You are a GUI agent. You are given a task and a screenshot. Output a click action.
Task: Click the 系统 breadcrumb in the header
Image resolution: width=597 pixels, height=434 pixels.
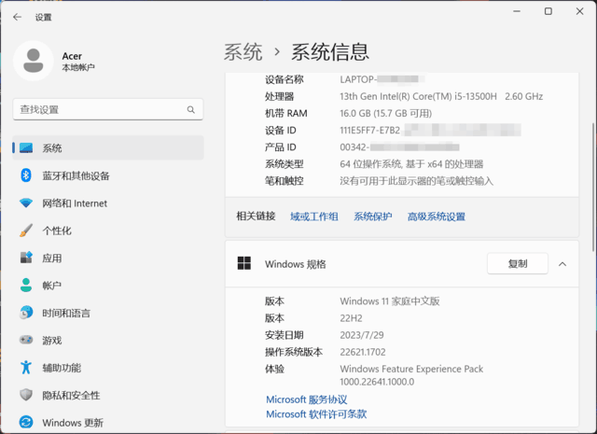point(243,52)
